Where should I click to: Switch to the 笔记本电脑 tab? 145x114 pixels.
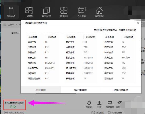(81, 90)
